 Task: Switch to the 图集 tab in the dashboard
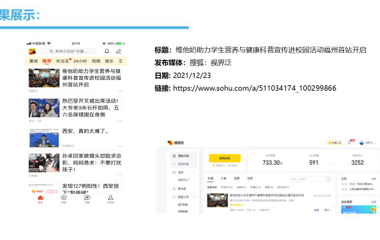[237, 179]
